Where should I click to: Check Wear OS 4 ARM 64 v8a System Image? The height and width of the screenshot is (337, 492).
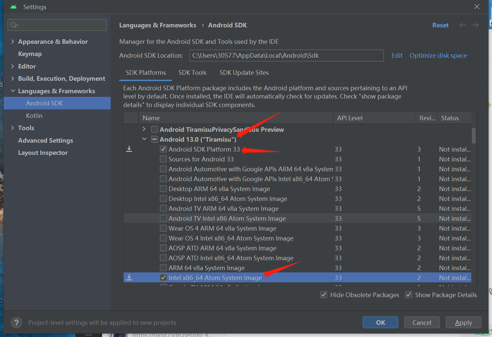(163, 228)
